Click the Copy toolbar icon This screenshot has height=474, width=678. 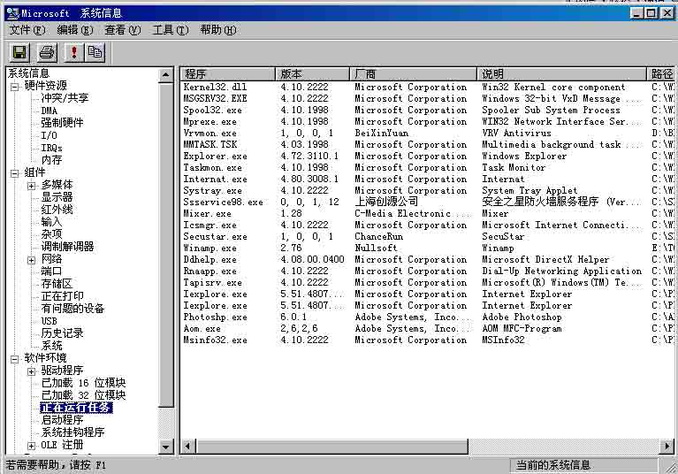click(95, 53)
